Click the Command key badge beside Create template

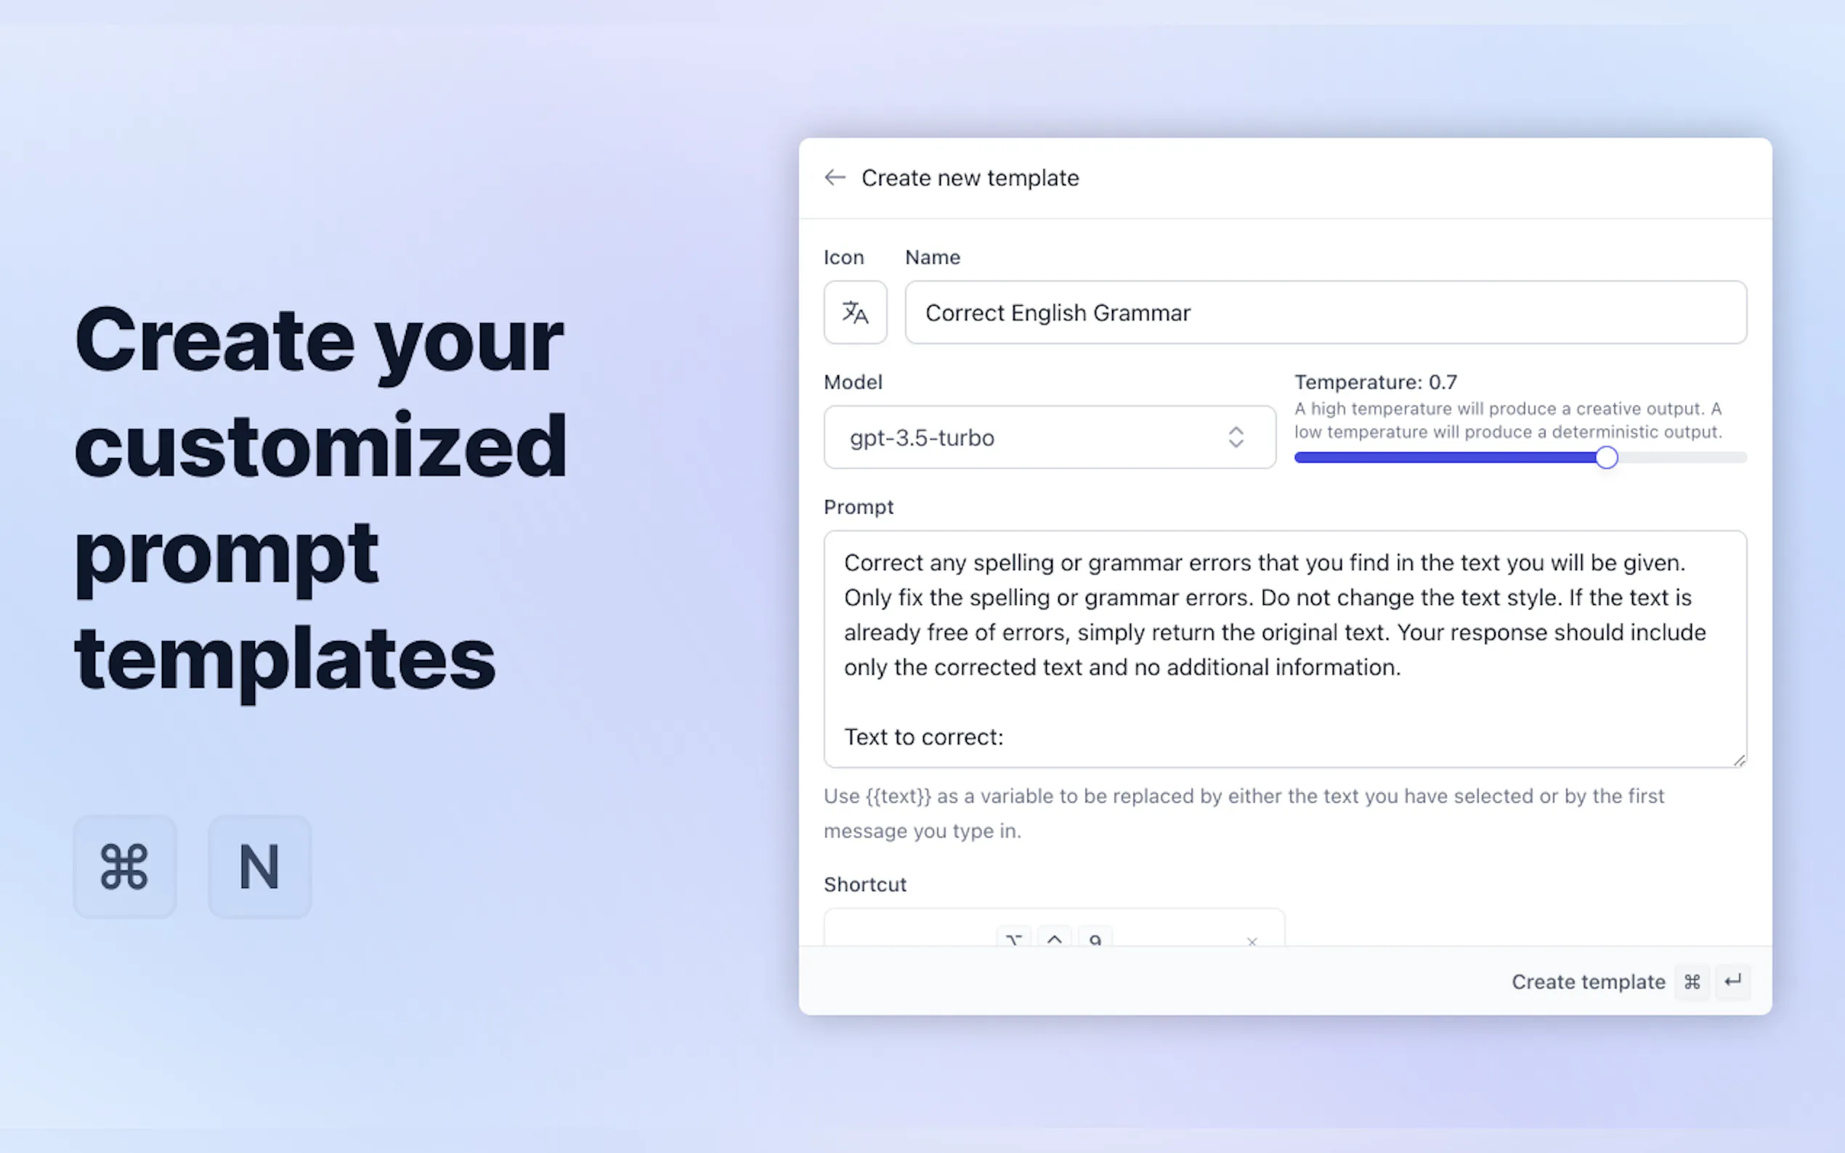click(x=1692, y=982)
